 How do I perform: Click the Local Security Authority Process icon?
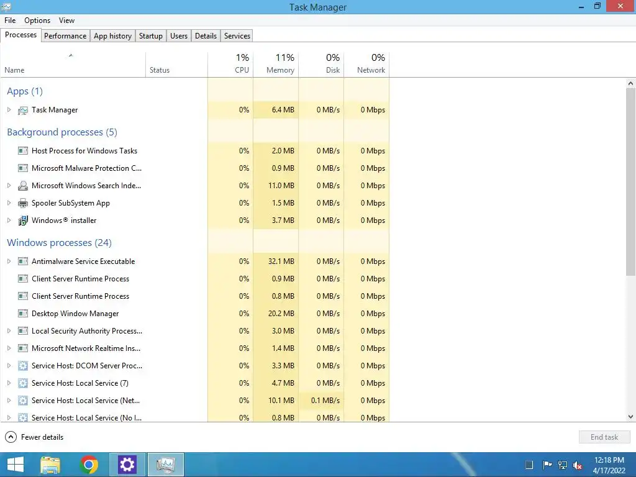(x=23, y=331)
